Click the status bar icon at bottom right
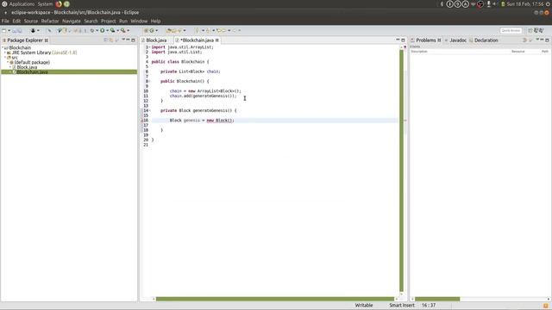Viewport: 552px width, 310px height. 546,306
